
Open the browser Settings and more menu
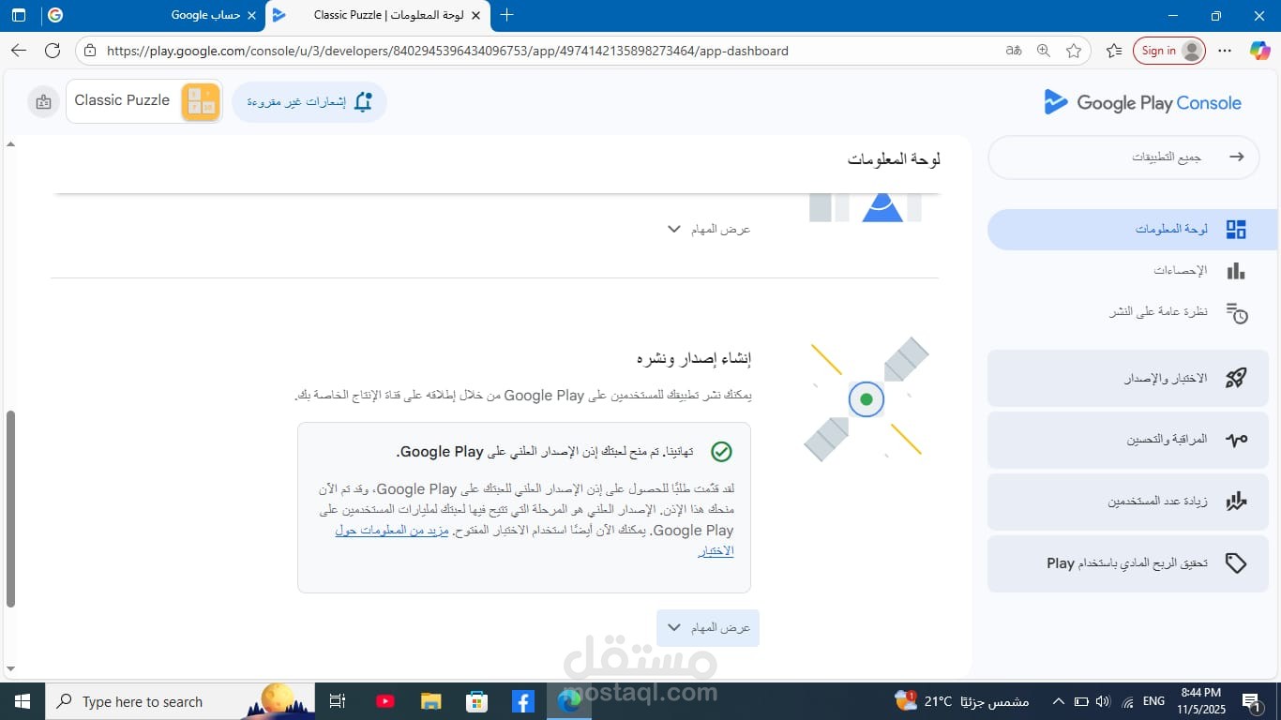pyautogui.click(x=1225, y=51)
